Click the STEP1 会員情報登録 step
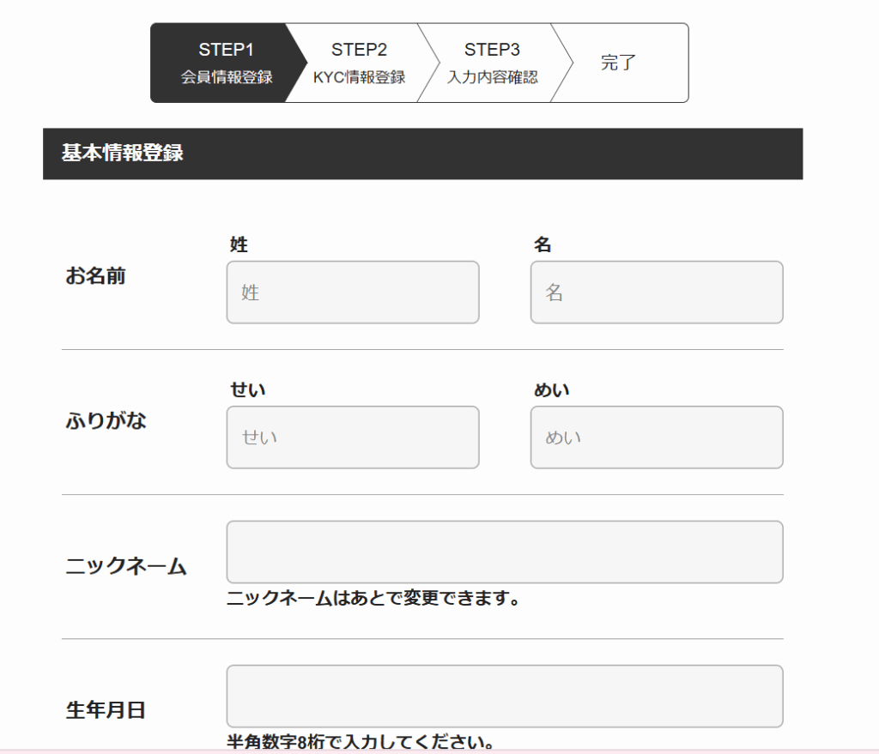This screenshot has width=879, height=754. [x=225, y=63]
